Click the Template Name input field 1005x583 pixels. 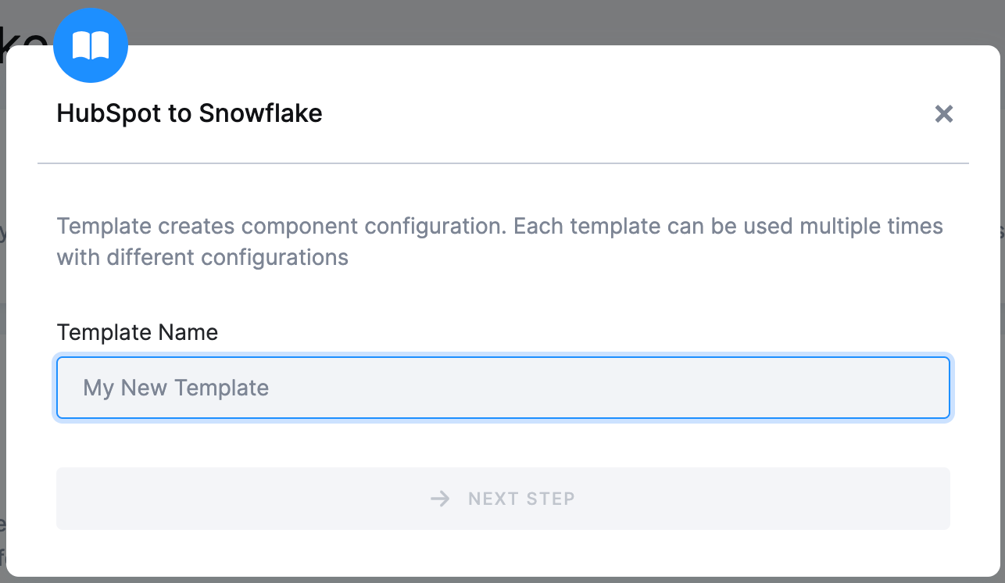502,388
